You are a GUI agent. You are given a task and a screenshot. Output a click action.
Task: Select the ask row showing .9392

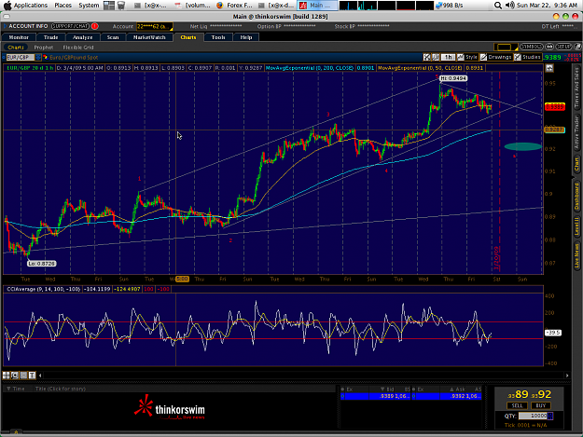point(447,397)
